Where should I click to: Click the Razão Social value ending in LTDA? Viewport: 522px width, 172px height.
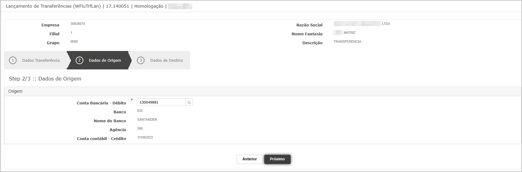click(362, 24)
